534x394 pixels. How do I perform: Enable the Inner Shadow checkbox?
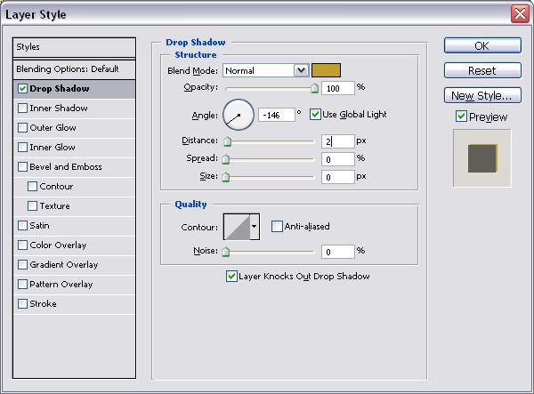pos(22,109)
